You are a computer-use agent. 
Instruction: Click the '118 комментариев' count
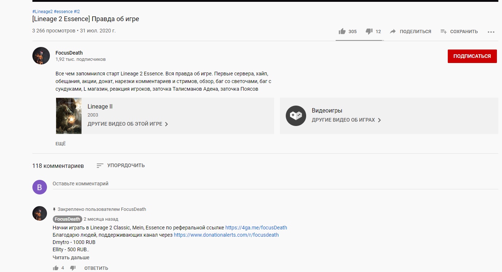[x=58, y=166]
